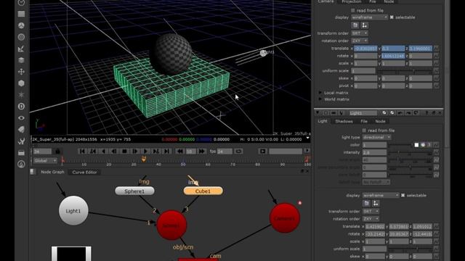The image size is (465, 261).
Task: Play timeline backward
Action: click(x=103, y=152)
